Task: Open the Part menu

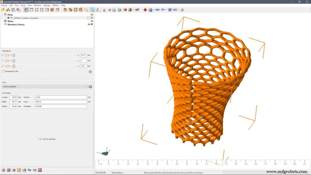Action: pyautogui.click(x=17, y=5)
